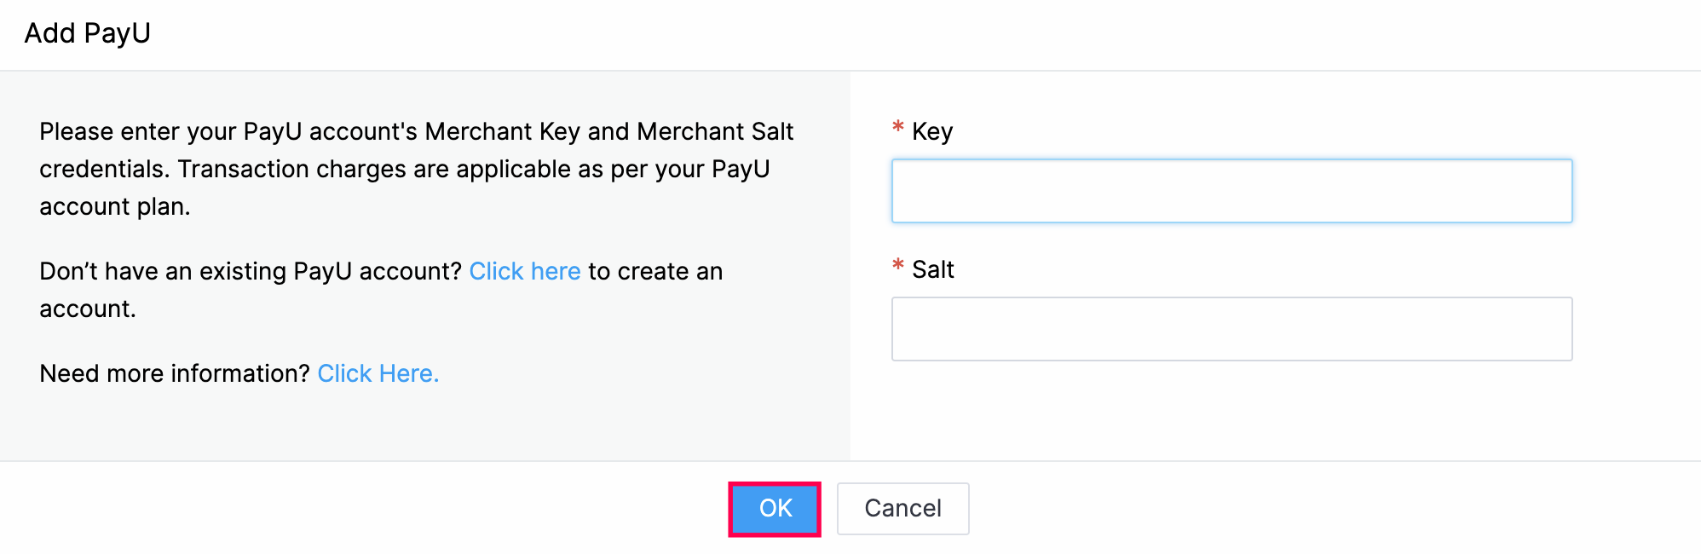Screen dimensions: 1701x554
Task: Dismiss the dialog using Cancel
Action: point(902,509)
